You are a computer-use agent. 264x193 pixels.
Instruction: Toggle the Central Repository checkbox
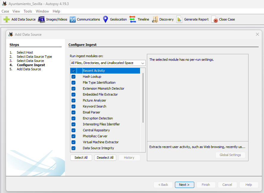(x=73, y=130)
